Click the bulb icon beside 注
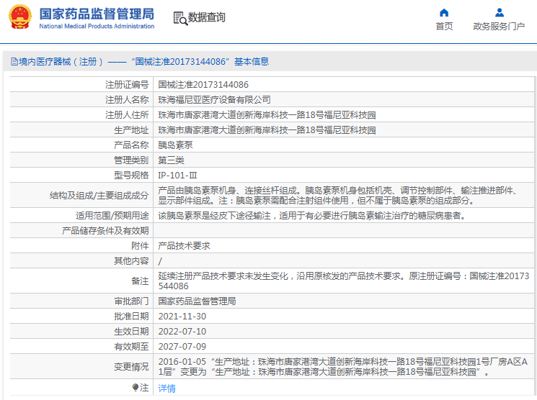537x400 pixels. coord(136,387)
